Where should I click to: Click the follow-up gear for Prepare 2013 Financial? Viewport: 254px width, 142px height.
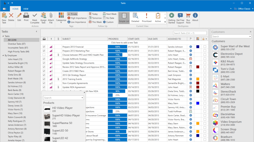click(191, 47)
